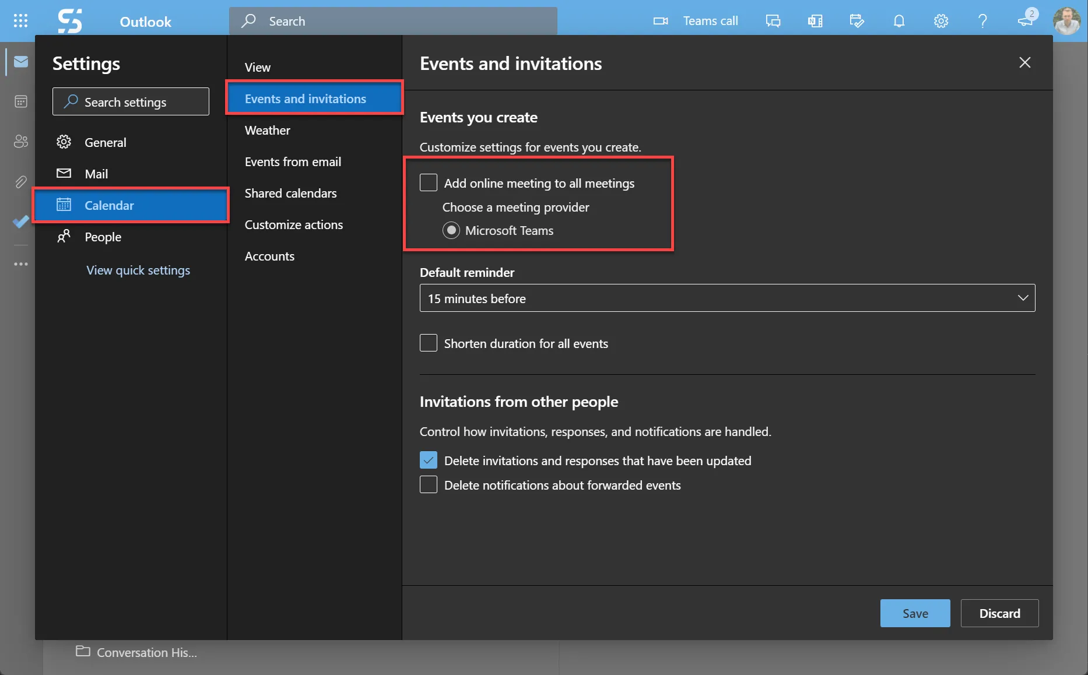This screenshot has height=675, width=1088.
Task: Open Files paperclip in the left rail
Action: 21,182
